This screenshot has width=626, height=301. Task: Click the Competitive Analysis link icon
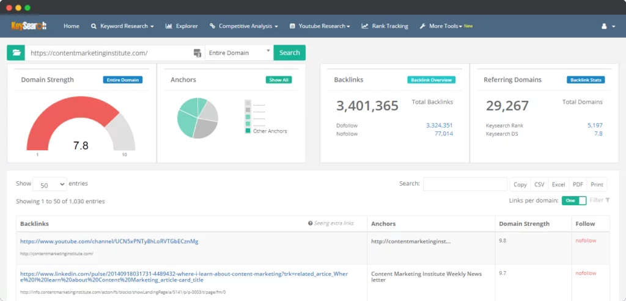point(212,26)
